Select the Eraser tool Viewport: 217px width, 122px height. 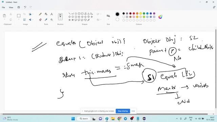tap(40, 20)
